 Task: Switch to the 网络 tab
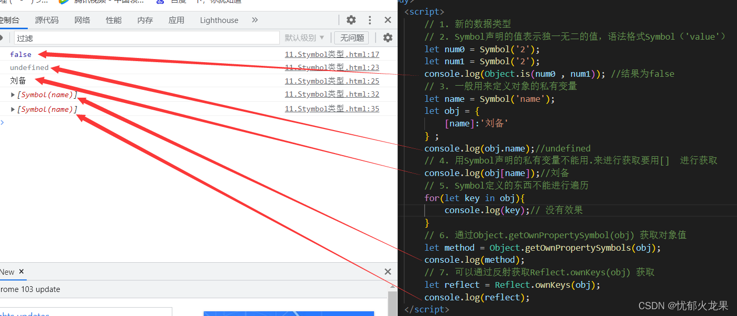(x=82, y=20)
